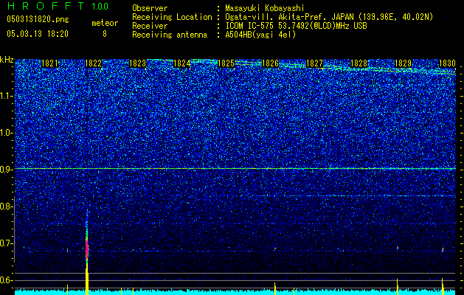Click the small meteor echo below the 1826 marker
Image resolution: width=464 pixels, height=295 pixels.
275,249
